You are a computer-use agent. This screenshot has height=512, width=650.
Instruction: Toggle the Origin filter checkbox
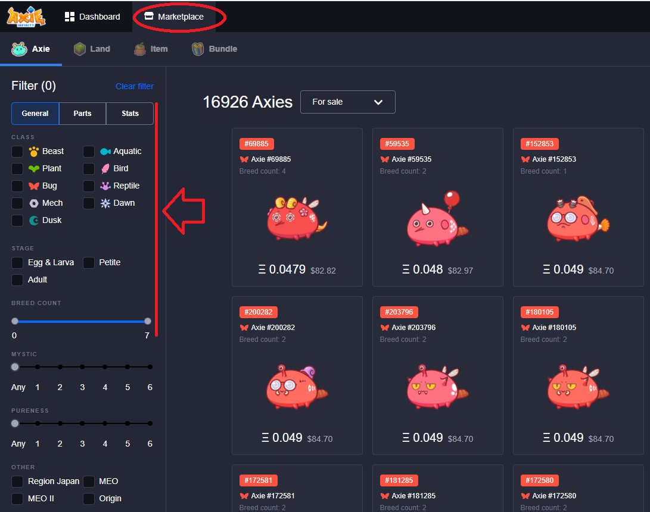coord(89,498)
